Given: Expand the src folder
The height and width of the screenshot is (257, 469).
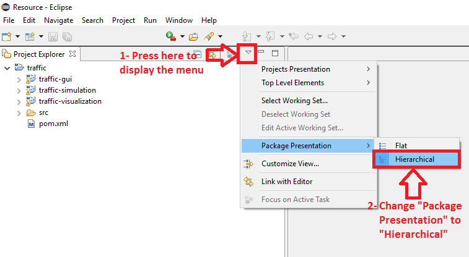Looking at the screenshot, I should point(19,113).
